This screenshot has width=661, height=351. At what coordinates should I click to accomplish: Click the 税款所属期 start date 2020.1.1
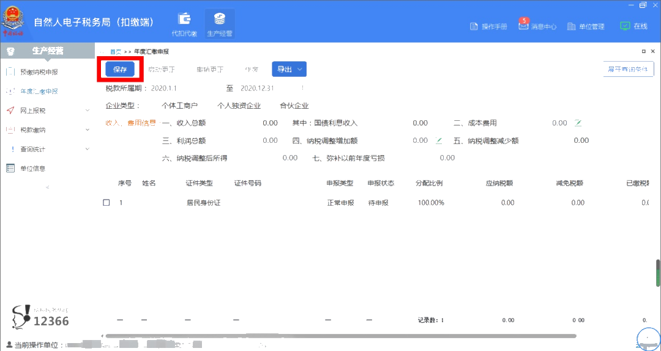point(163,89)
